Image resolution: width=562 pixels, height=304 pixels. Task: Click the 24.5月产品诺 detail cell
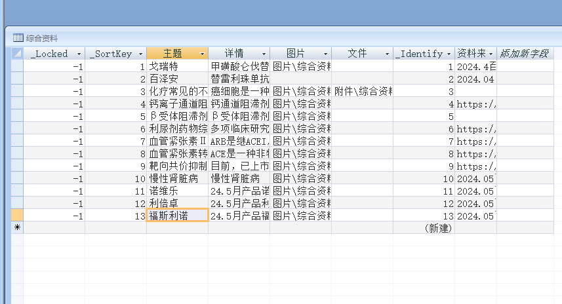pyautogui.click(x=239, y=191)
